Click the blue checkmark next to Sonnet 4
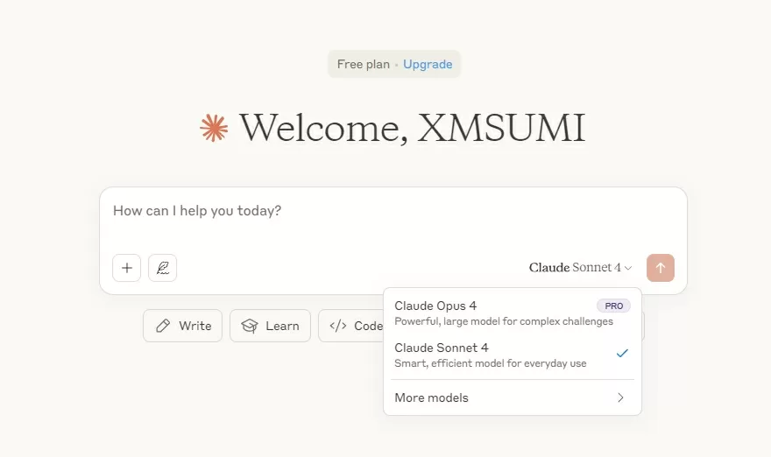This screenshot has width=771, height=457. (622, 354)
